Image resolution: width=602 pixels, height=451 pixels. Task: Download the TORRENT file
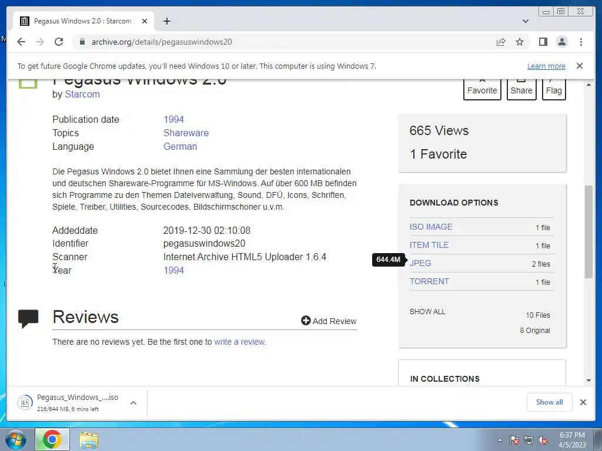(429, 281)
